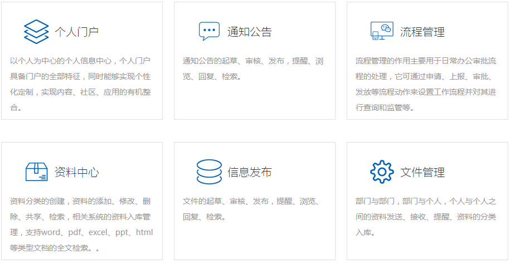Click the 资料中心 description mentioning word, pdf, excel
Viewport: 515px width, 264px height.
pos(81,224)
